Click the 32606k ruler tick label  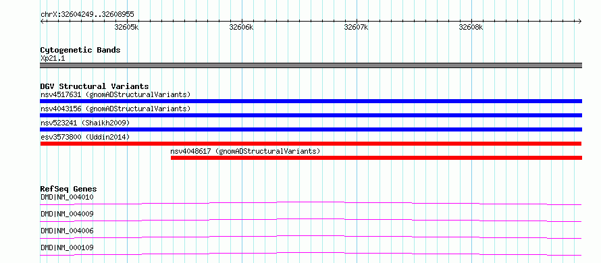[242, 28]
